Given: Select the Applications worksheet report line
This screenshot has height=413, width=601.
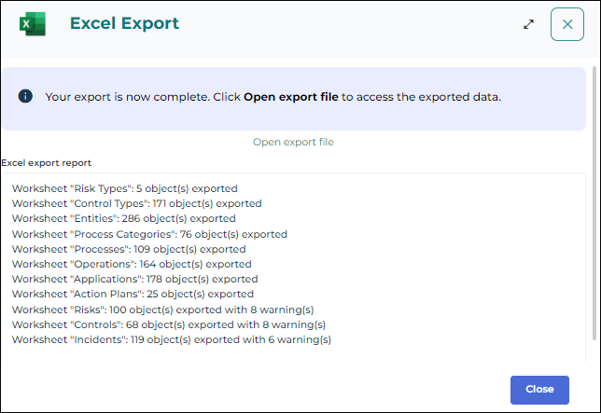Looking at the screenshot, I should (134, 279).
